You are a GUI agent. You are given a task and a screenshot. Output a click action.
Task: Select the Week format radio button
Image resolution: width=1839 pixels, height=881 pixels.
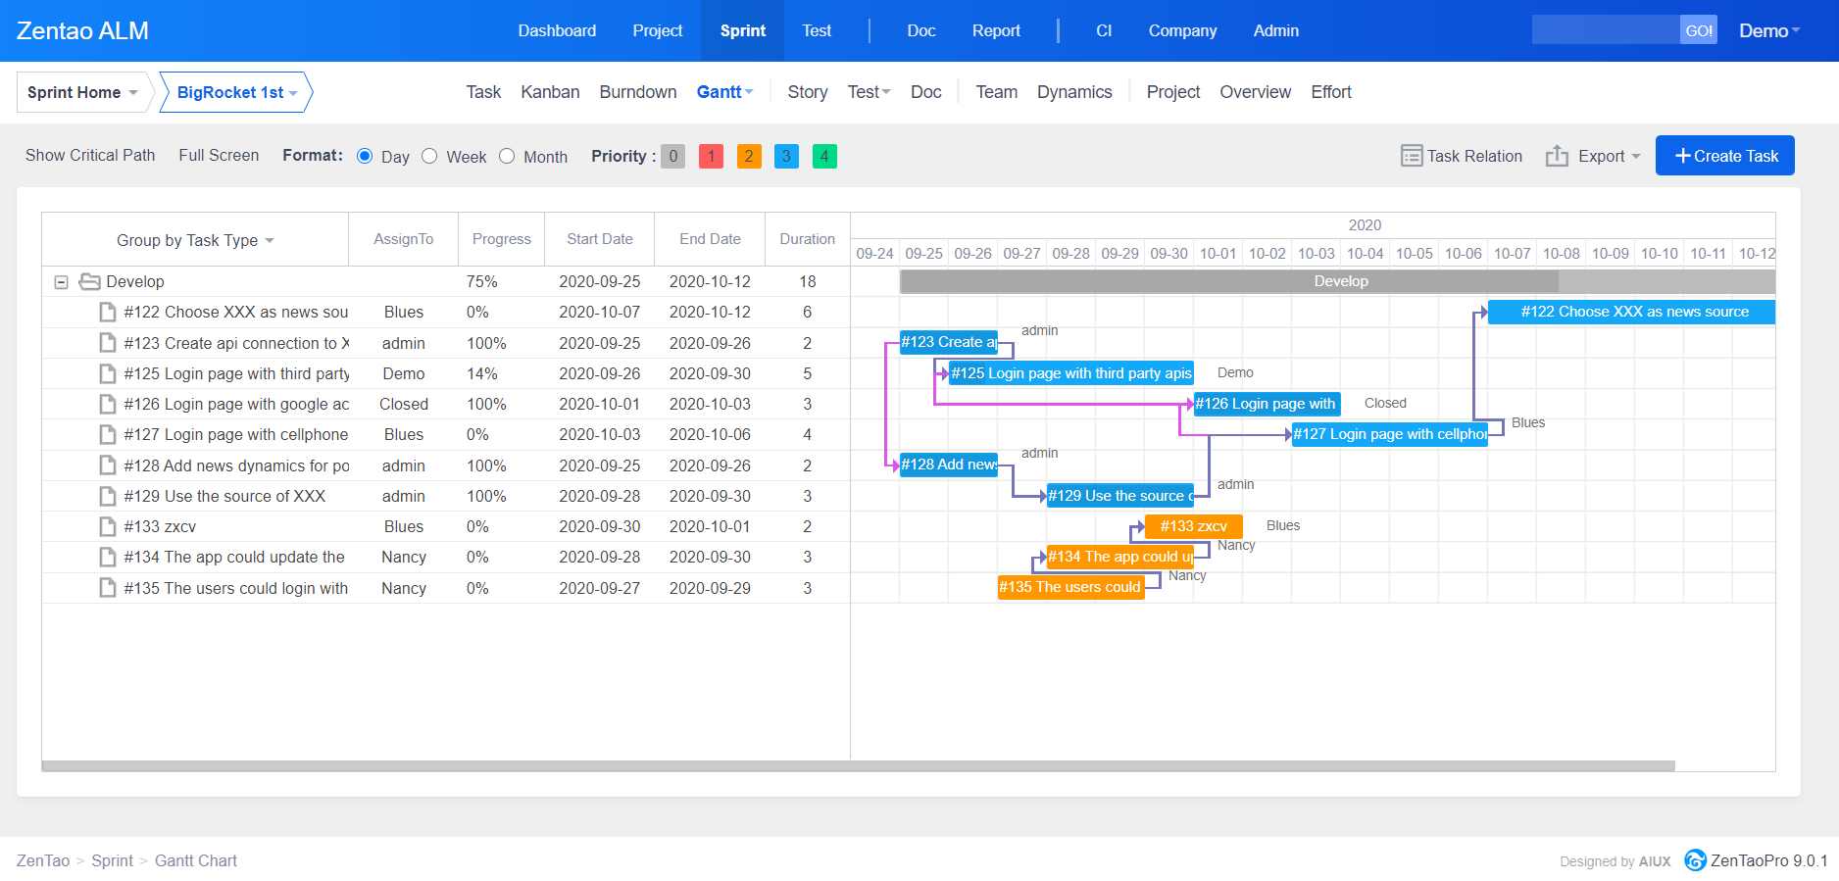pos(429,157)
